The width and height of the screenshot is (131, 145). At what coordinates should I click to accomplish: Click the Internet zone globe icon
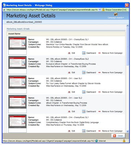(x=96, y=141)
